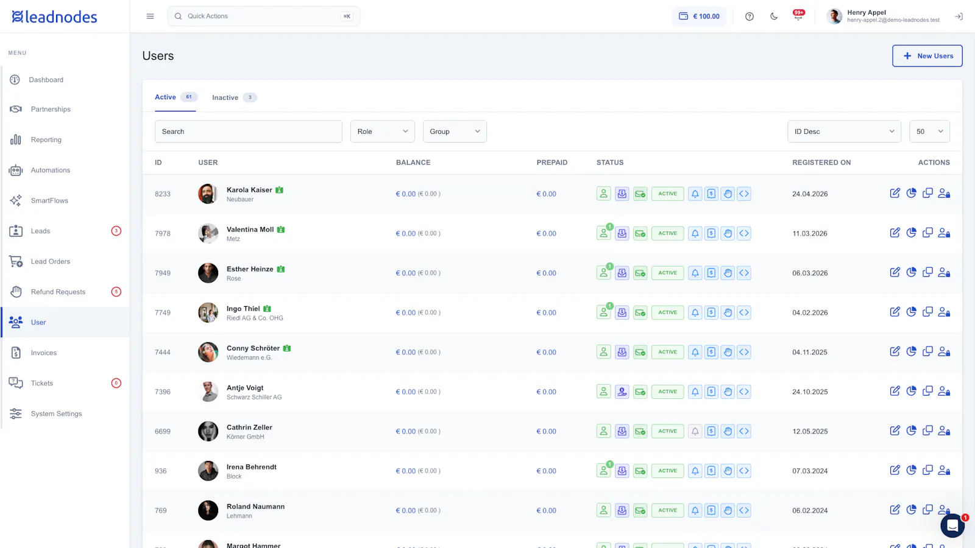Toggle the invoice dollar icon for Conny Schröter
Screen dimensions: 975x548
[711, 352]
